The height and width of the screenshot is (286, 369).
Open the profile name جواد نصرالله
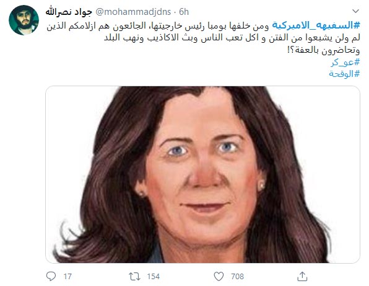click(x=69, y=12)
